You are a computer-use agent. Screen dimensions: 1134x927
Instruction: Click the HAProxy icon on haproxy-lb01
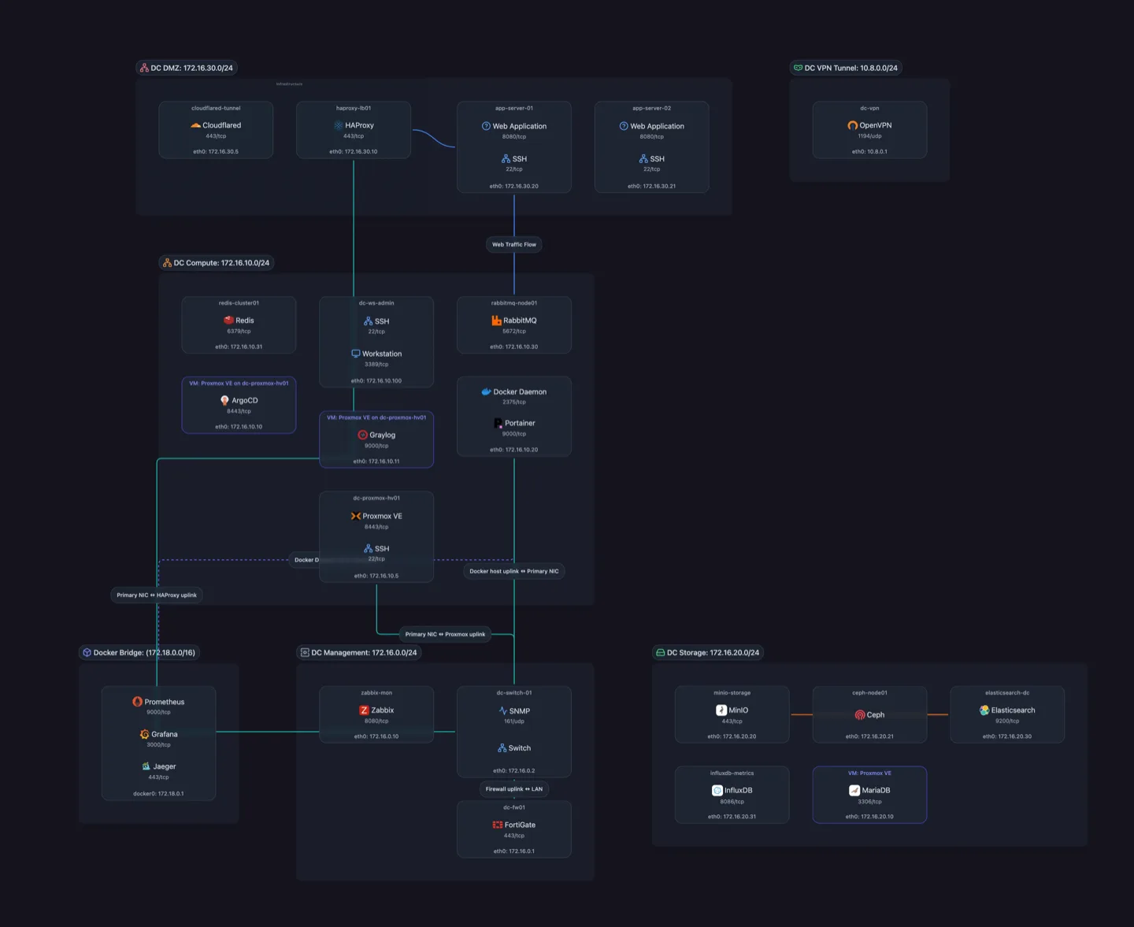pos(338,124)
